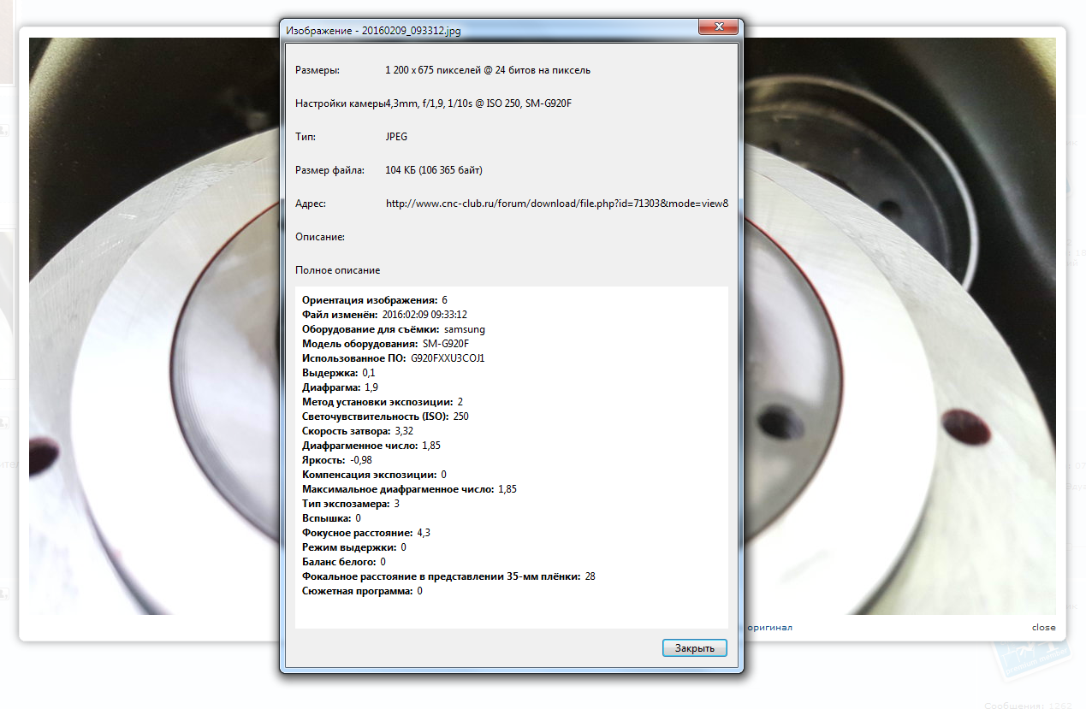Click the Сюжетная программа 0 row
Screen dimensions: 1086x709
click(362, 591)
